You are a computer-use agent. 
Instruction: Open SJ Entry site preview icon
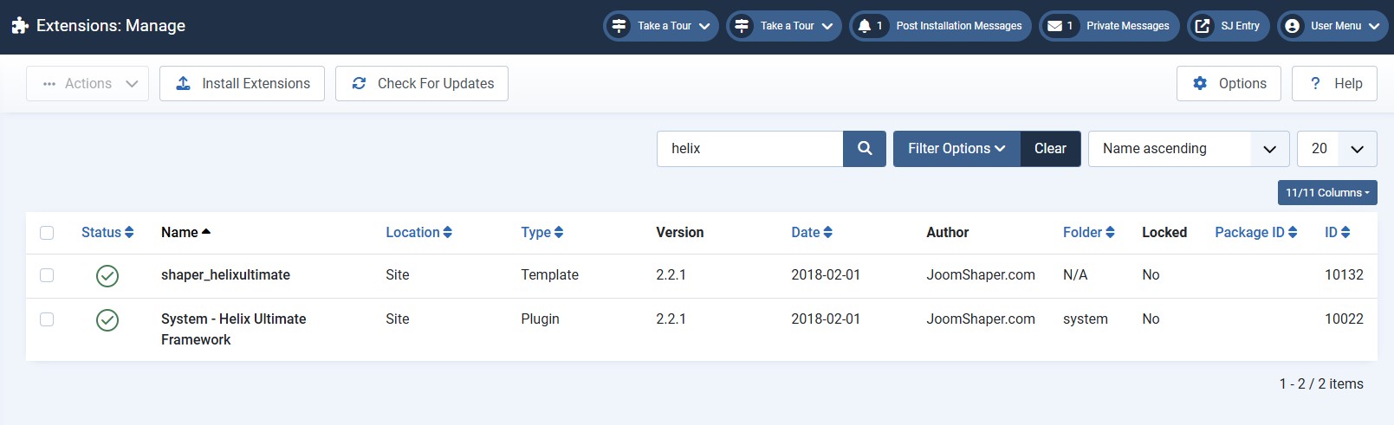click(1203, 26)
